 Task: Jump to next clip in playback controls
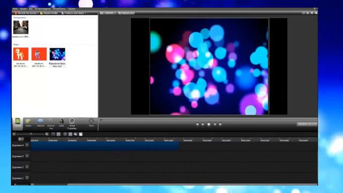pyautogui.click(x=220, y=124)
